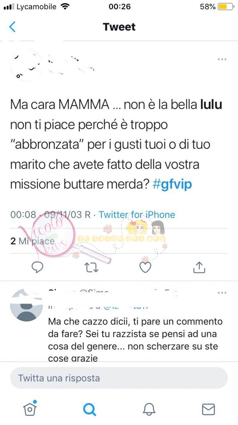Open the reply speech-bubble icon under the tweet

click(37, 267)
